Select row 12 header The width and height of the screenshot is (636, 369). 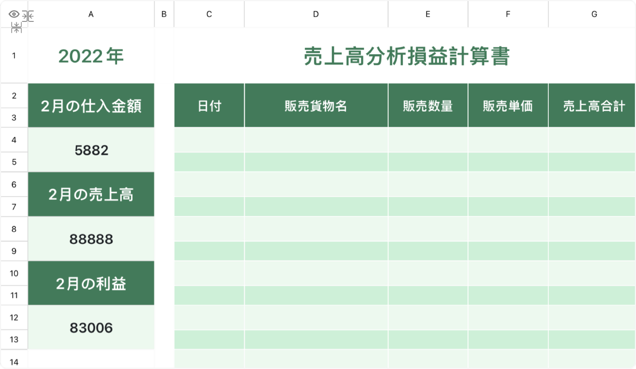click(x=14, y=318)
